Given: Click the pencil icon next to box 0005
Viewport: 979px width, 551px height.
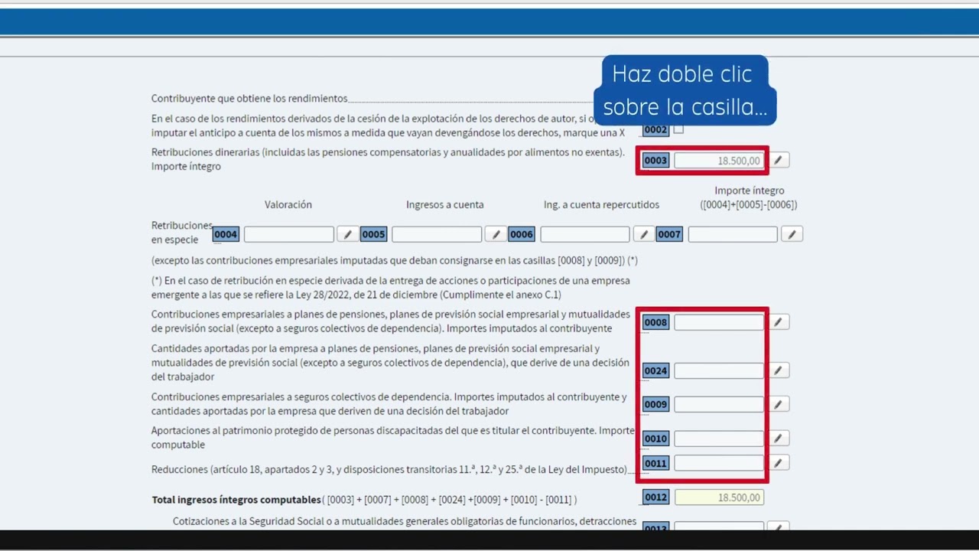Looking at the screenshot, I should [x=496, y=234].
